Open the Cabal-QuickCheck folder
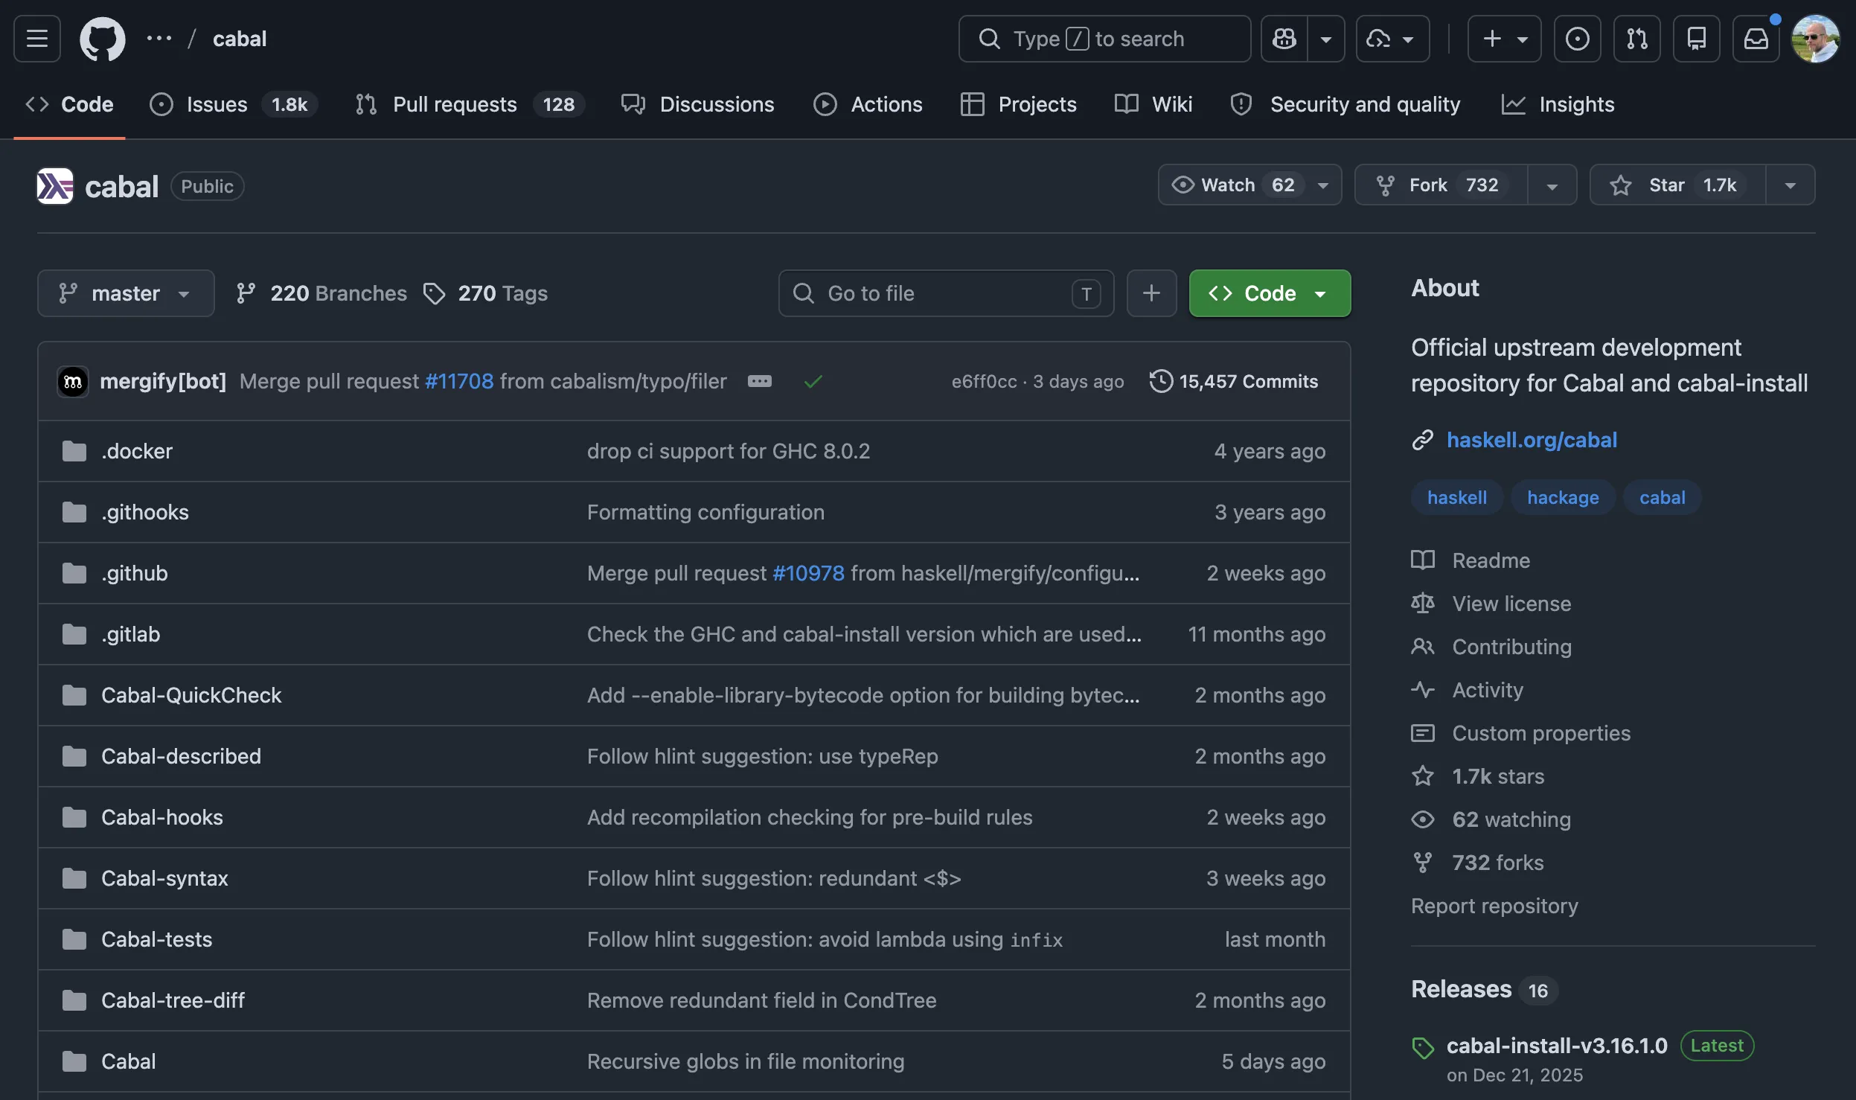The image size is (1856, 1100). click(x=191, y=695)
